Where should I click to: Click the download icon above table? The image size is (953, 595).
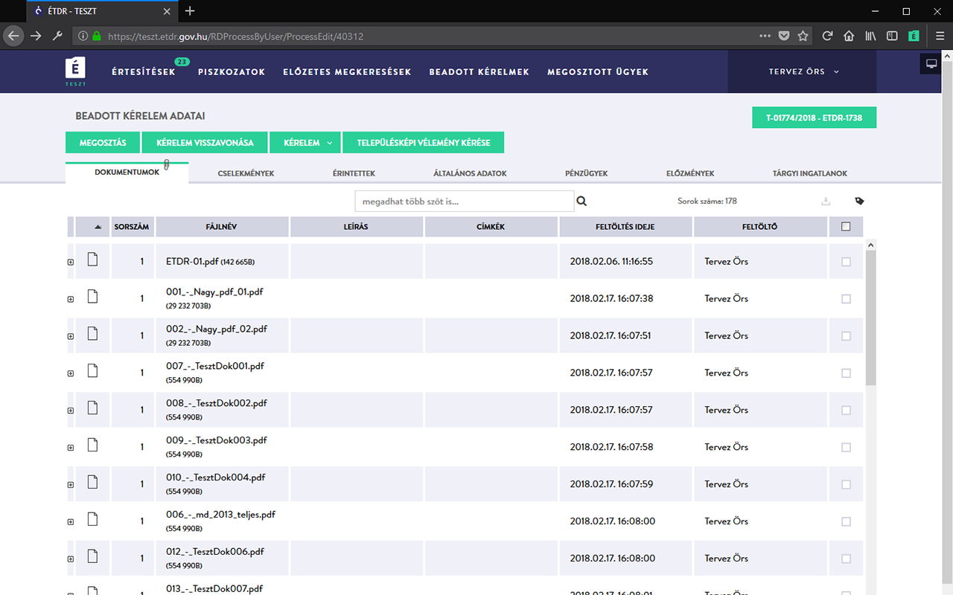pos(825,201)
